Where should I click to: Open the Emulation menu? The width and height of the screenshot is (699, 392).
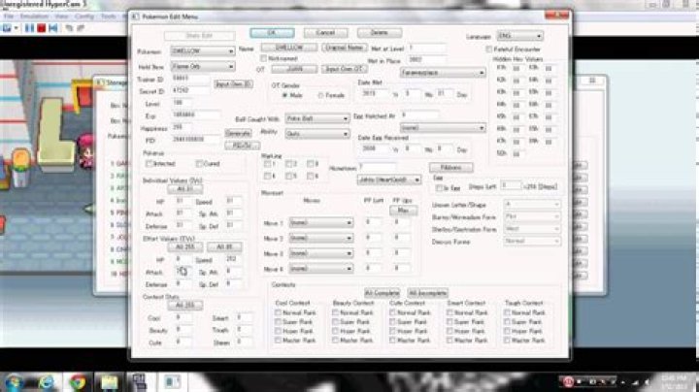point(36,16)
